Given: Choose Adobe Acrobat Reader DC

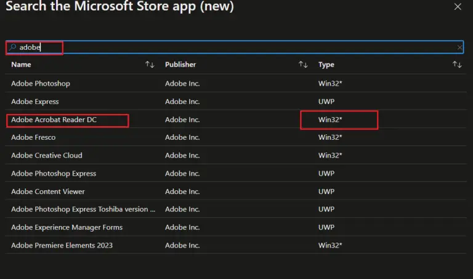Looking at the screenshot, I should click(x=54, y=119).
